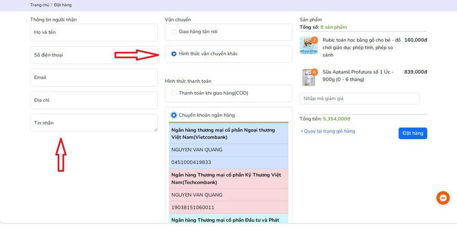Click the 839,000đ price
Viewport: 457px width, 230px height.
coord(415,72)
